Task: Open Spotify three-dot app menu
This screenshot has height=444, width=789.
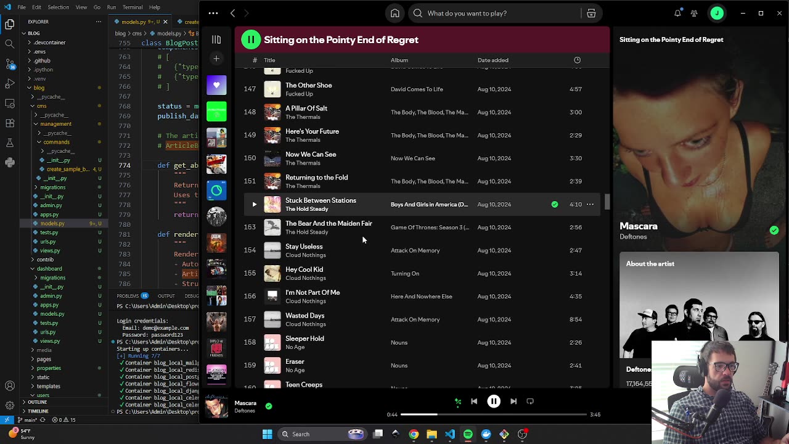Action: click(213, 13)
